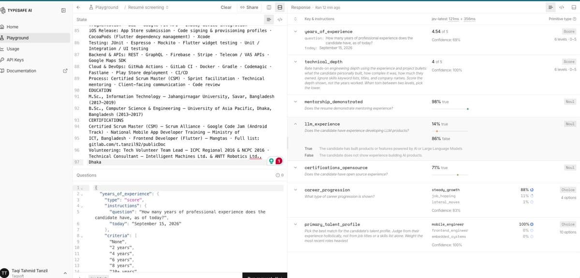Click the Questions clock counter icon
Viewport: 580px width, 278px height.
(279, 175)
